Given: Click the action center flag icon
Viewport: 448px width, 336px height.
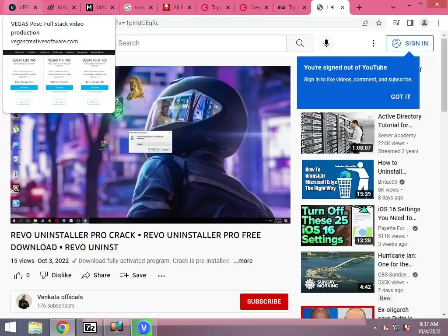Looking at the screenshot, I should [x=407, y=328].
